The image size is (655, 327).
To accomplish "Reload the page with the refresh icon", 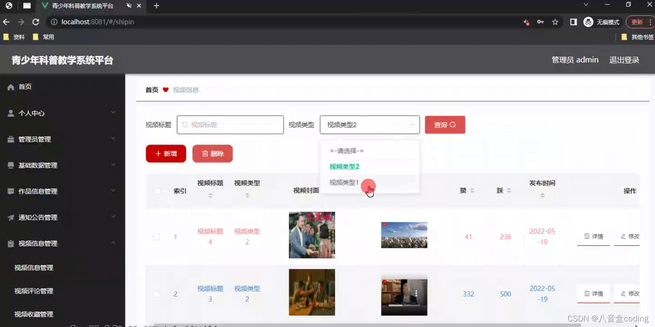I will [x=36, y=22].
